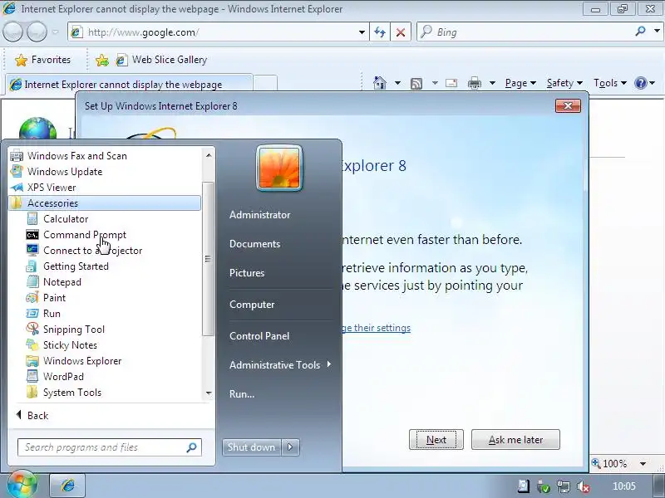Click Administrator in Start menu
The height and width of the screenshot is (498, 665).
click(259, 215)
